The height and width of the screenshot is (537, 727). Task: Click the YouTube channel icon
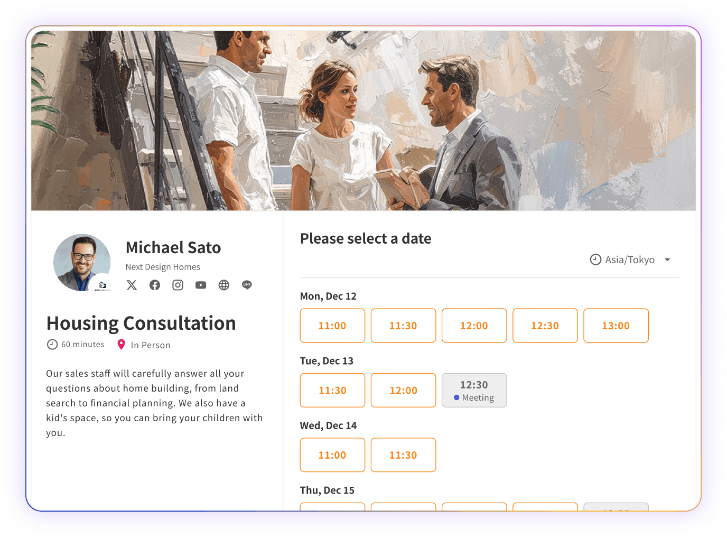click(x=201, y=285)
